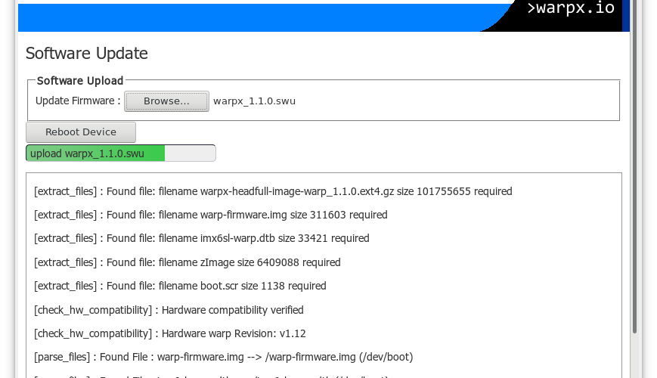Viewport: 657px width, 378px height.
Task: Select the warp-firmware.img size 311603 log entry
Action: pos(210,215)
